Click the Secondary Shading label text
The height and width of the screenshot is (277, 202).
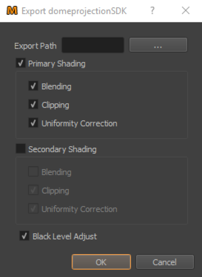click(62, 149)
